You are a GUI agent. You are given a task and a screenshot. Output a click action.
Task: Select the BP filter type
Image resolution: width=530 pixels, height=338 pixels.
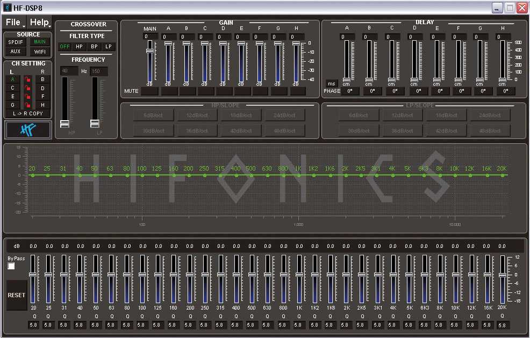click(94, 47)
